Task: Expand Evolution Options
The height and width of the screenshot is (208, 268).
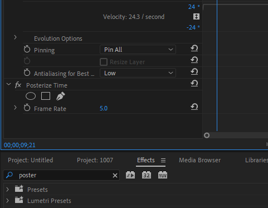Action: click(16, 37)
